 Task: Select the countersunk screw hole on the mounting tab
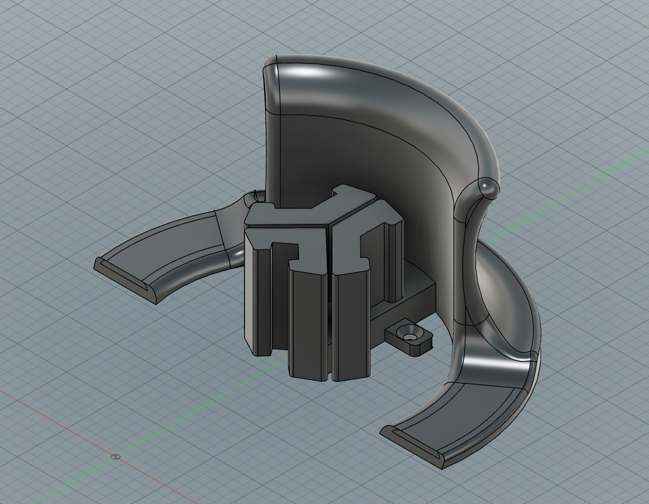tap(409, 336)
